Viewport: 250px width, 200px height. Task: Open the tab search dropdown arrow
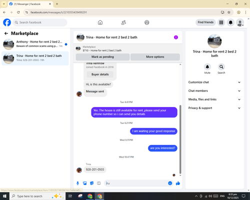[x=4, y=4]
